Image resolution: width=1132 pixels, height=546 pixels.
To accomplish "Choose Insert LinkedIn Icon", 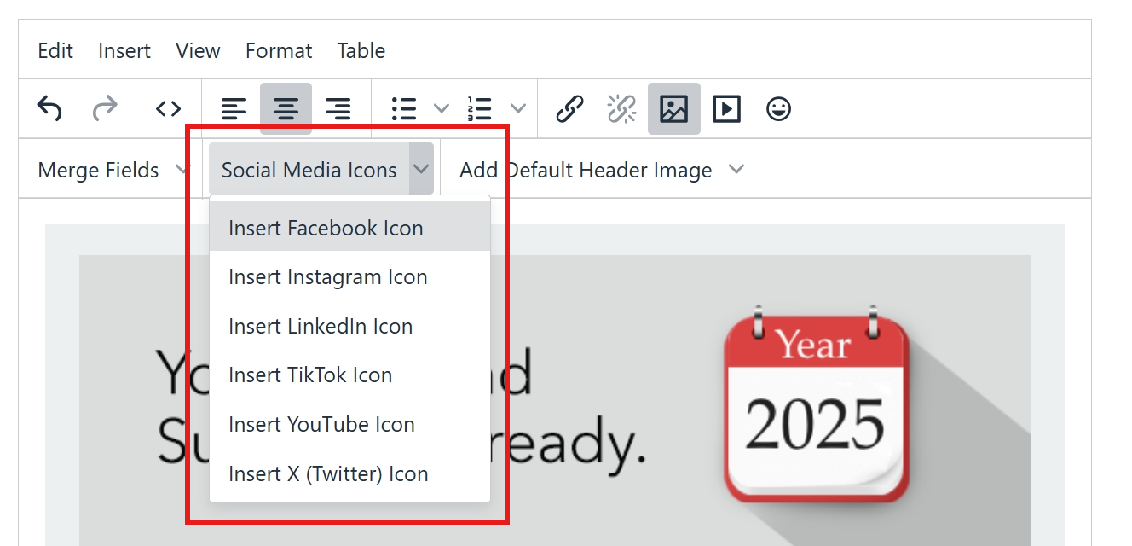I will (x=349, y=326).
